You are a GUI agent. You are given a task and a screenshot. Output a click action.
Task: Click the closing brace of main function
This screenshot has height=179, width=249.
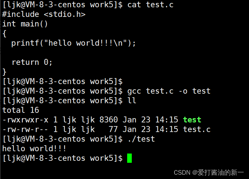point(4,71)
